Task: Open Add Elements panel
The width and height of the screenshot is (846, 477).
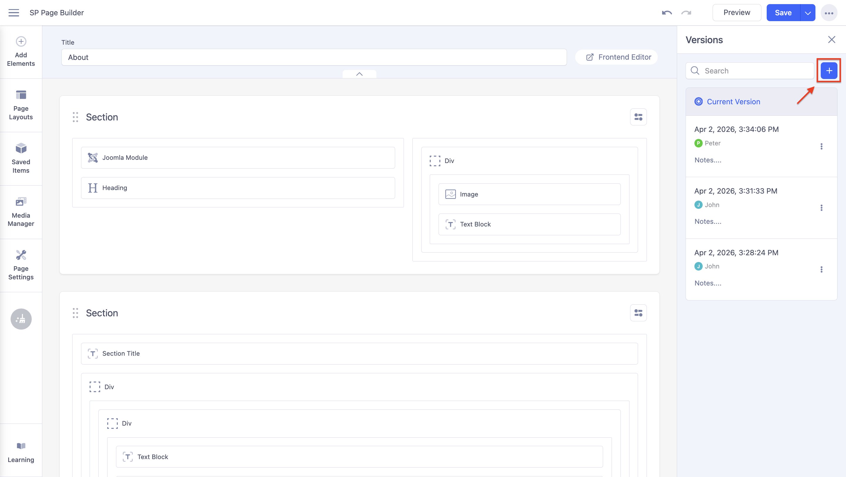Action: [x=21, y=51]
